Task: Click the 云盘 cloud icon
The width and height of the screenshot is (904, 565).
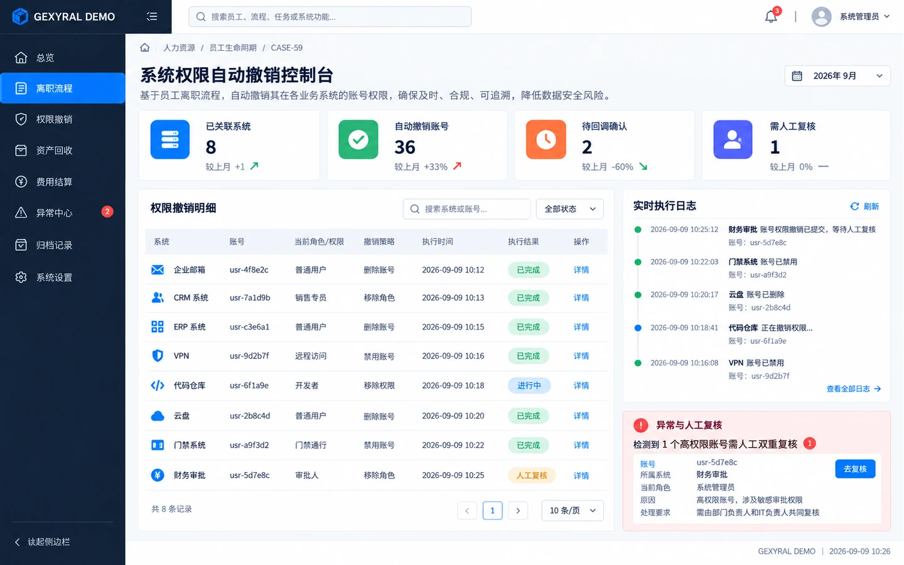Action: pos(158,416)
